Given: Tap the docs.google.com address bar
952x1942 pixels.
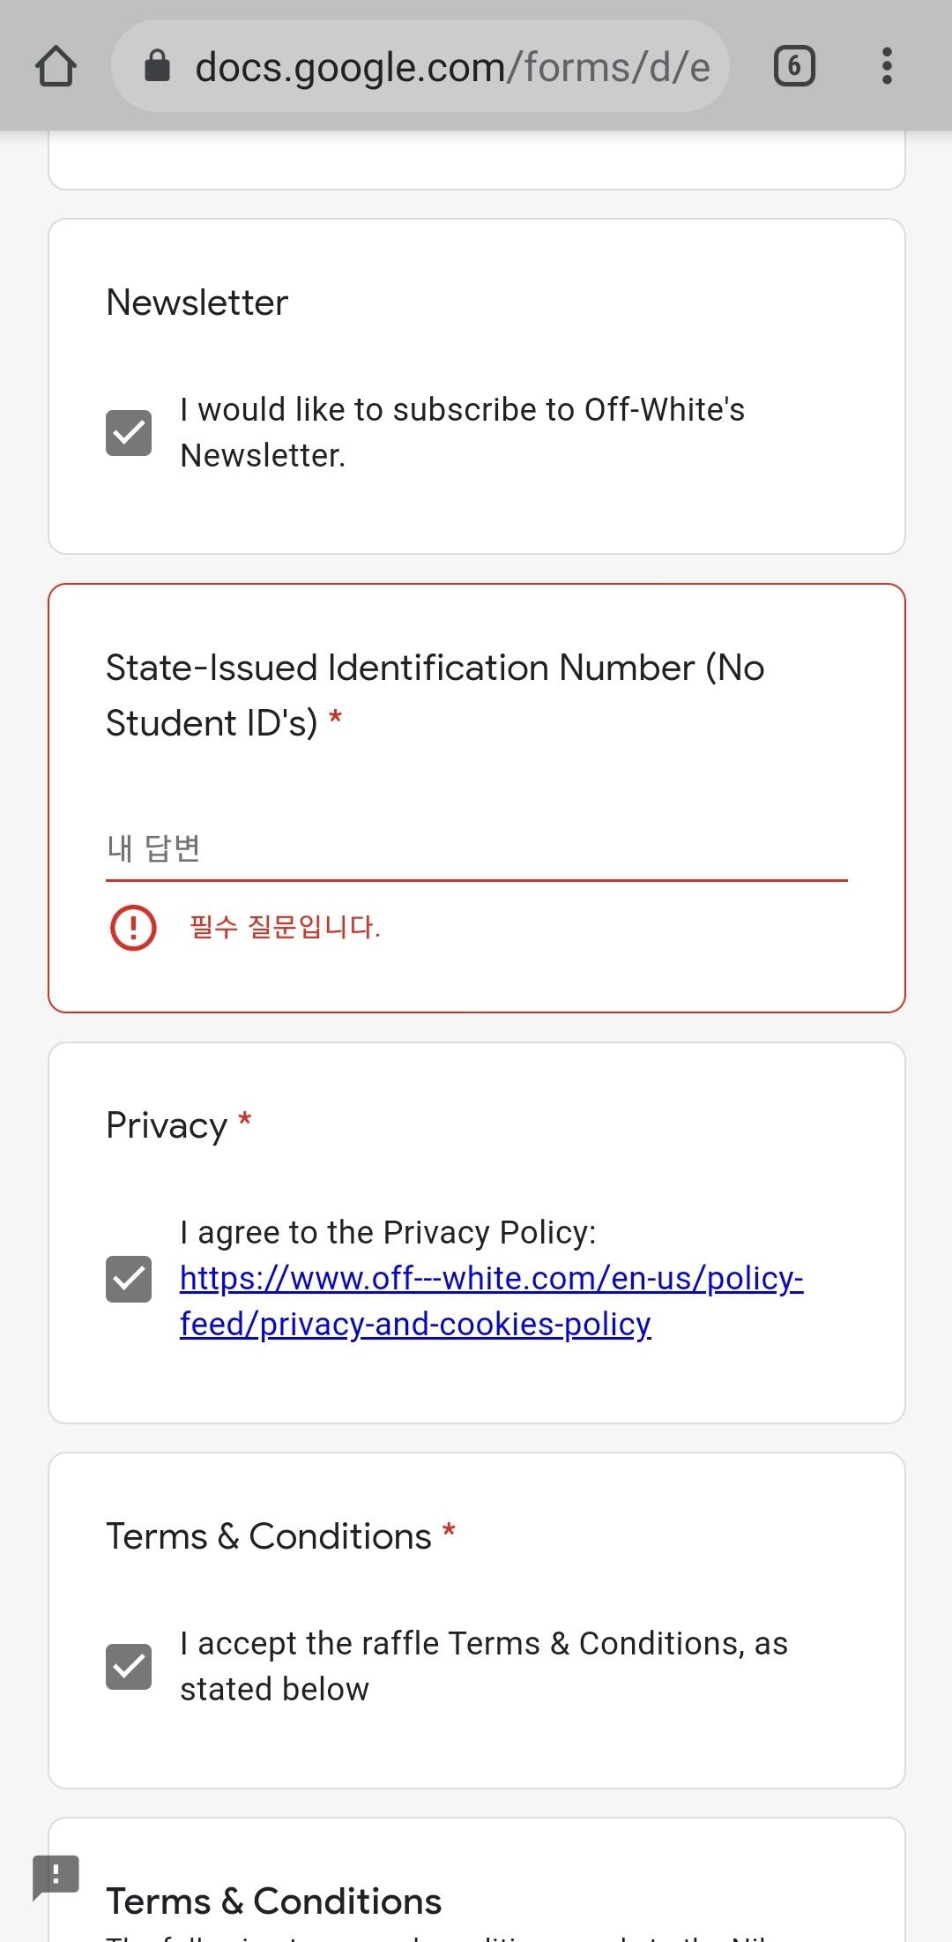Looking at the screenshot, I should pyautogui.click(x=451, y=67).
